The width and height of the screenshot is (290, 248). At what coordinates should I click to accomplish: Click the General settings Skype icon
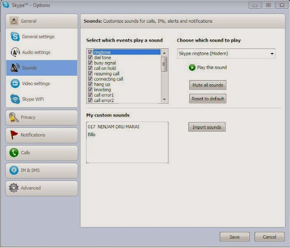tap(15, 36)
